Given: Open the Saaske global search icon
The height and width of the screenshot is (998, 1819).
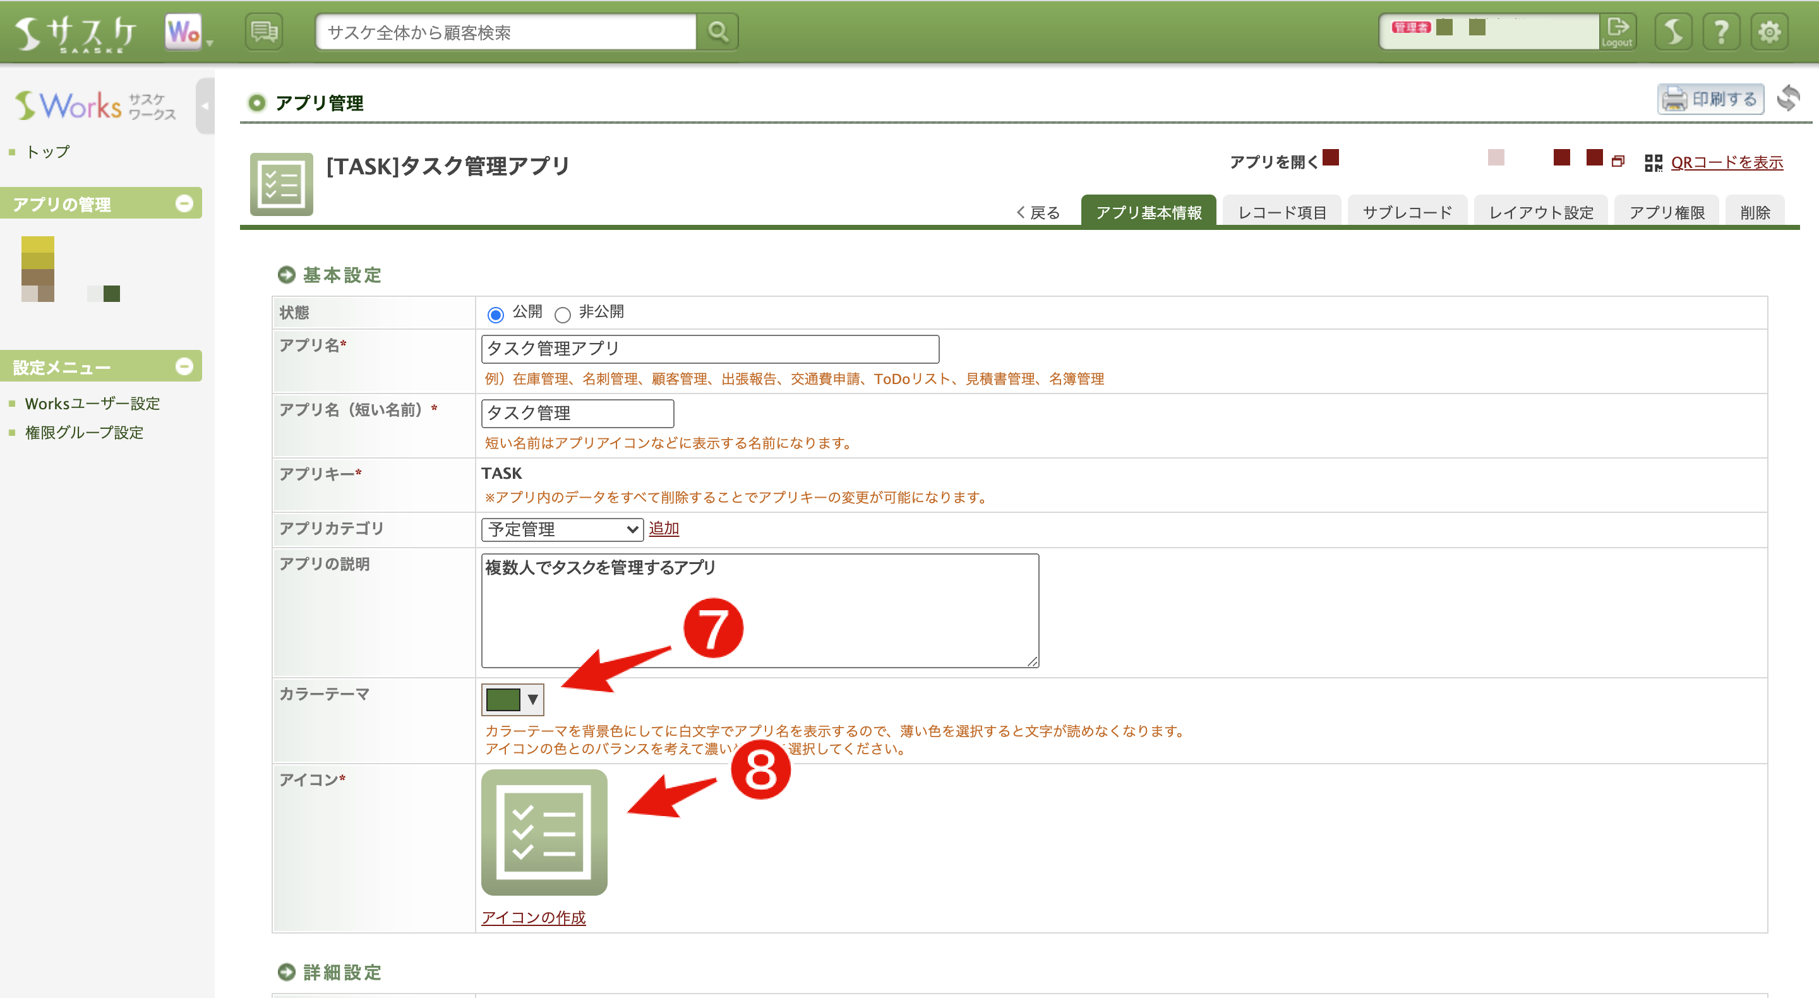Looking at the screenshot, I should [x=718, y=31].
